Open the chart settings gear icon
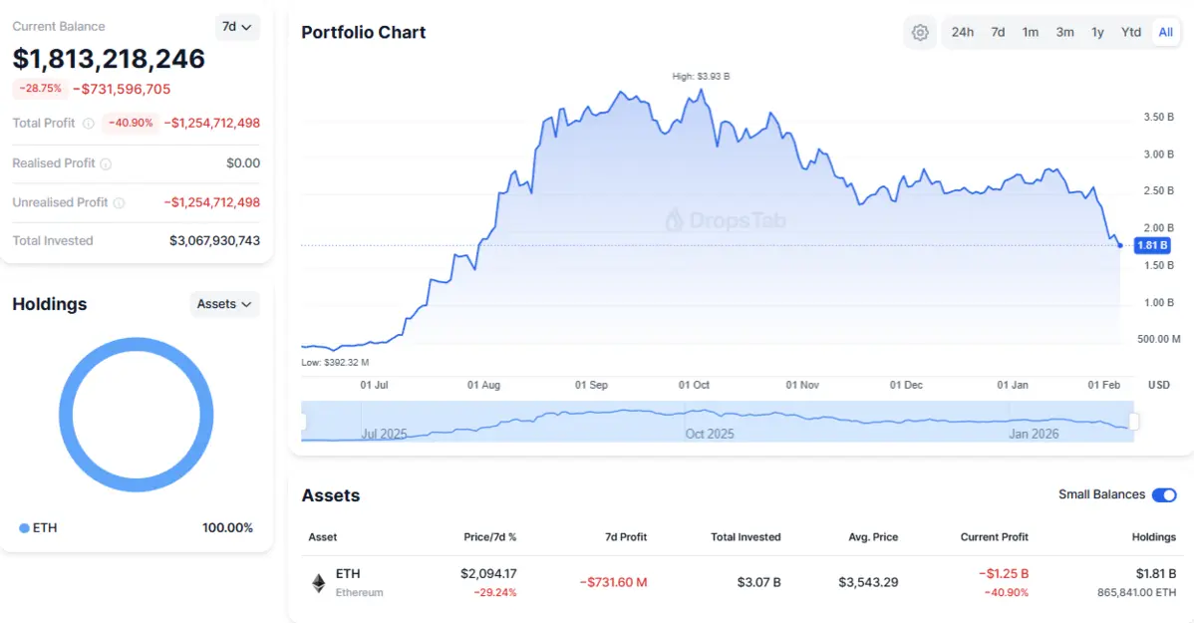Viewport: 1194px width, 623px height. 920,32
